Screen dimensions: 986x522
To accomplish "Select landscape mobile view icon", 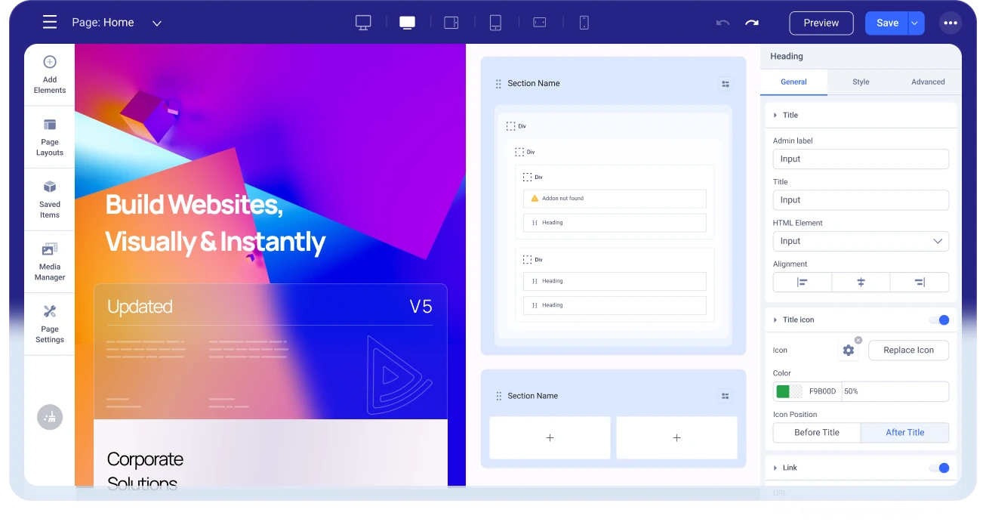I will 540,23.
